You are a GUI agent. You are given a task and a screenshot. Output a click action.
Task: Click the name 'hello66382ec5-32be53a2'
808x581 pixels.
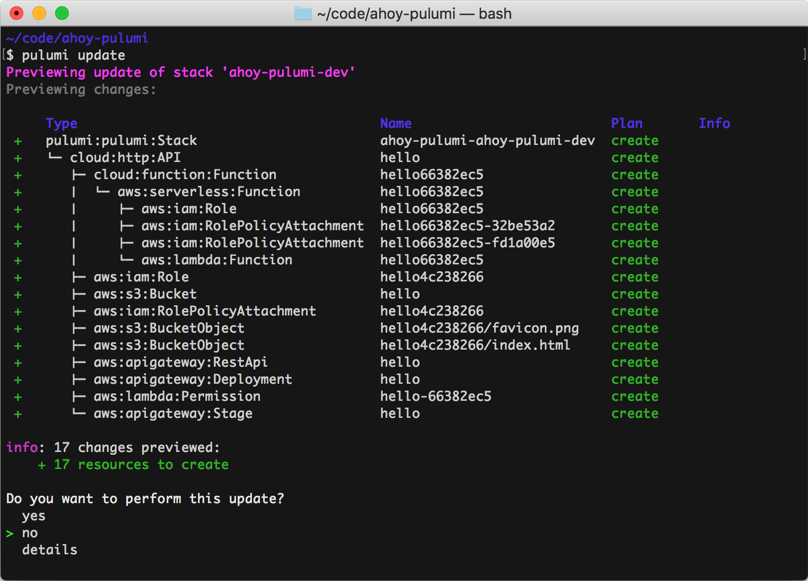(x=467, y=226)
